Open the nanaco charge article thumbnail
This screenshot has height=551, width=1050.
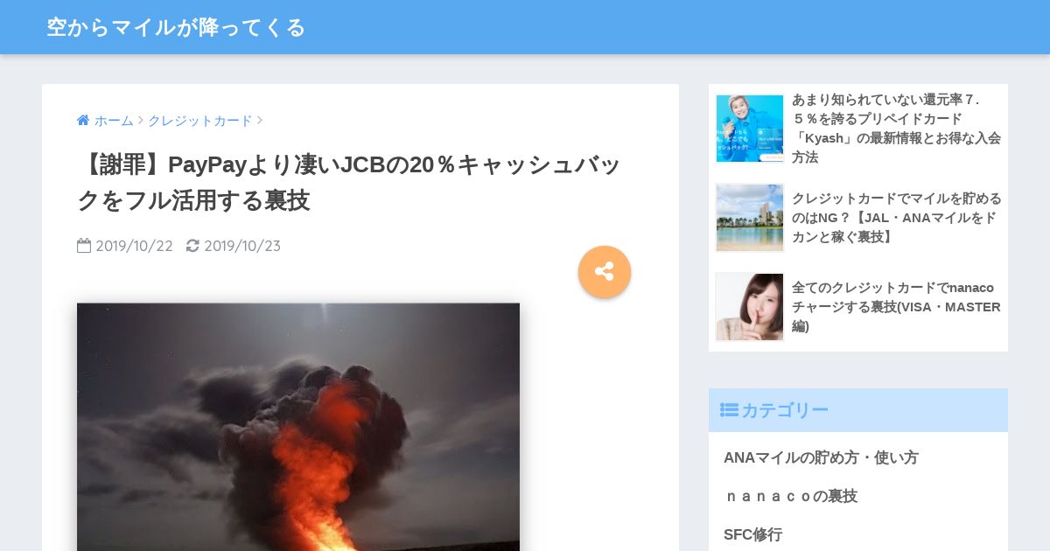(x=750, y=307)
